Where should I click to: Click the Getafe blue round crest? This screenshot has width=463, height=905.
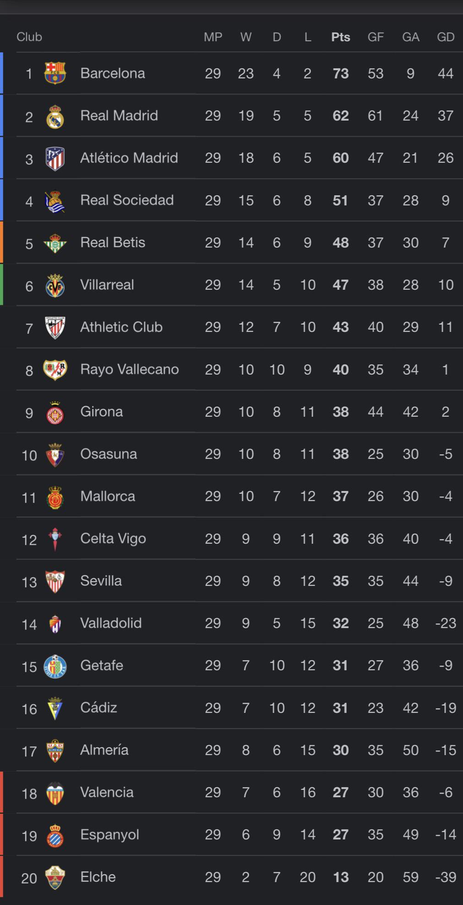point(55,666)
